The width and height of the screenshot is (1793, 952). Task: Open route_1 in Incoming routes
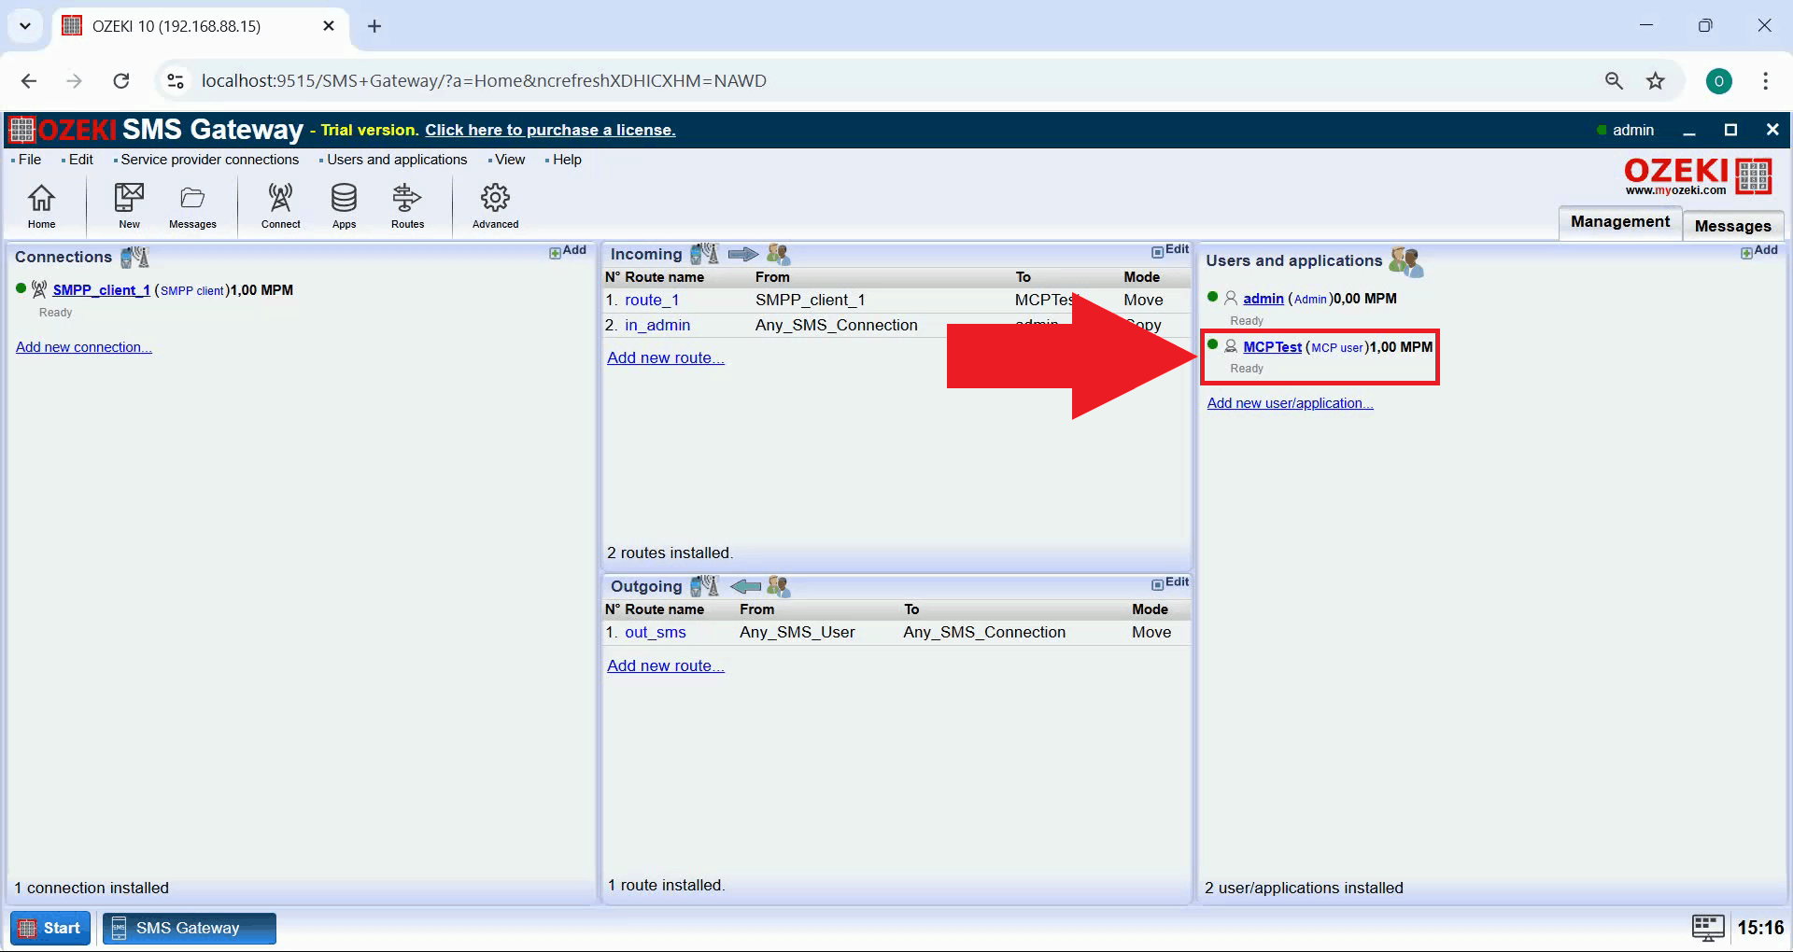click(x=652, y=300)
